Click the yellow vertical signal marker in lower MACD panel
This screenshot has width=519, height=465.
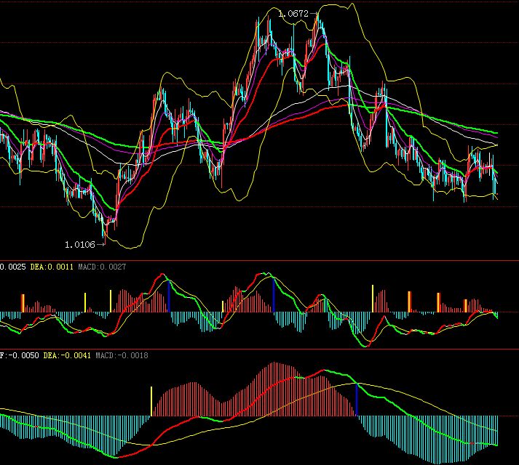(151, 401)
